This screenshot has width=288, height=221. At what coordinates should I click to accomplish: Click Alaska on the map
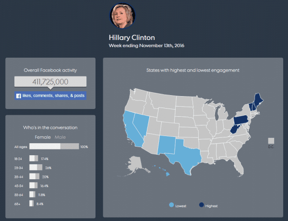[x=134, y=165]
